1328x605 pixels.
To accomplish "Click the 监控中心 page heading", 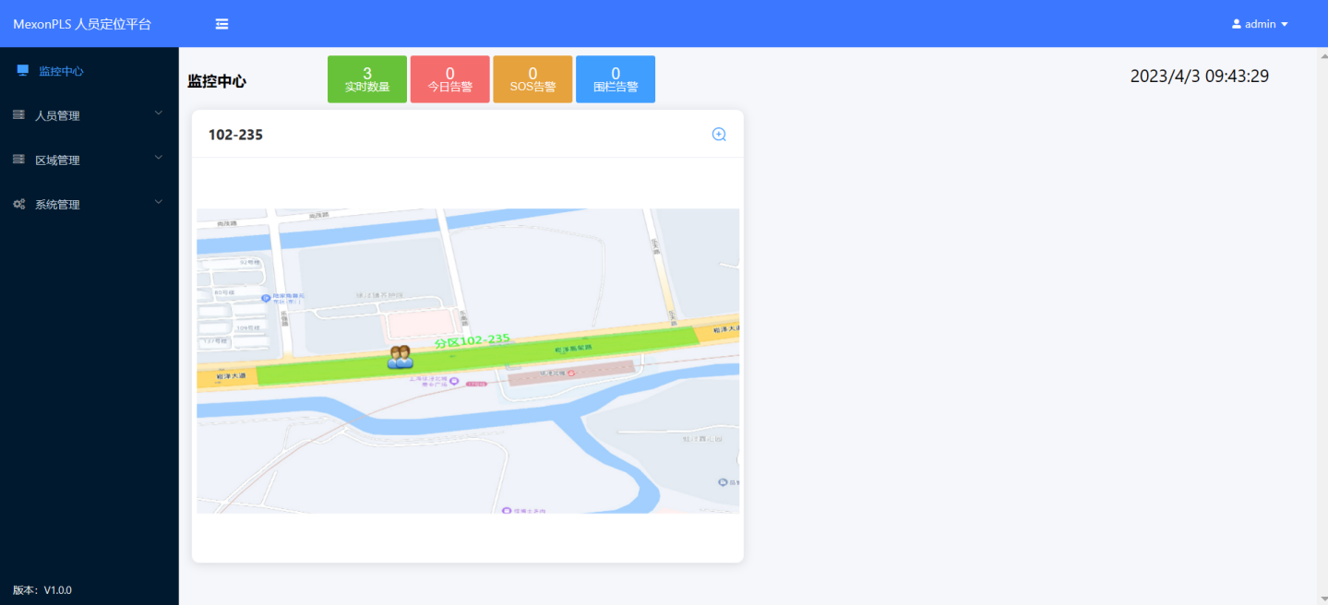I will tap(217, 81).
